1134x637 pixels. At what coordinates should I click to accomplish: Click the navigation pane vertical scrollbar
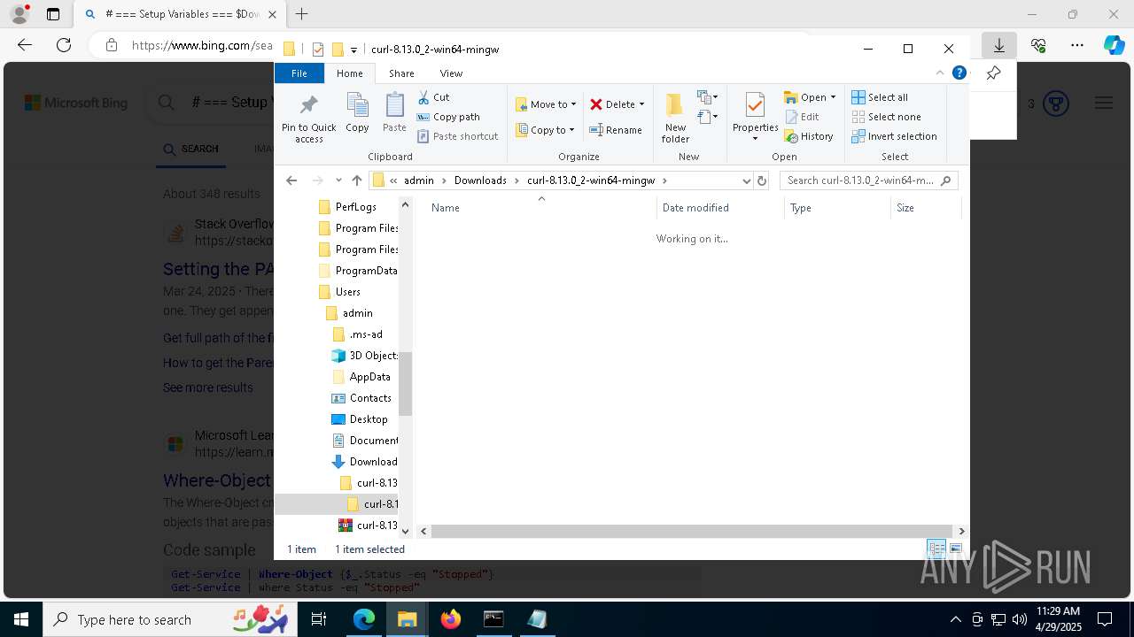pyautogui.click(x=406, y=383)
